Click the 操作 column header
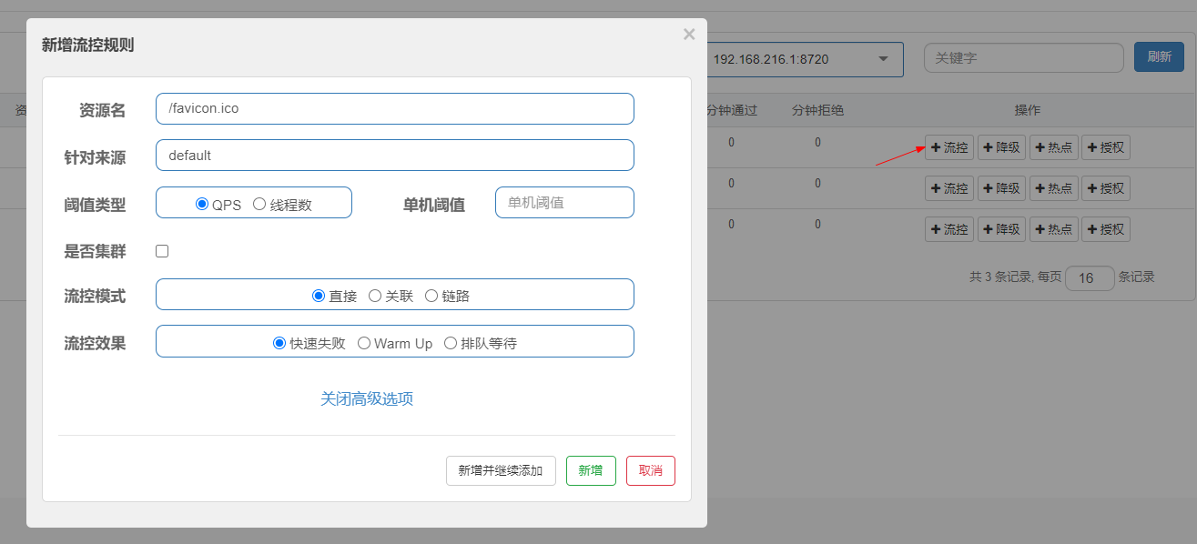This screenshot has height=544, width=1197. [1028, 110]
